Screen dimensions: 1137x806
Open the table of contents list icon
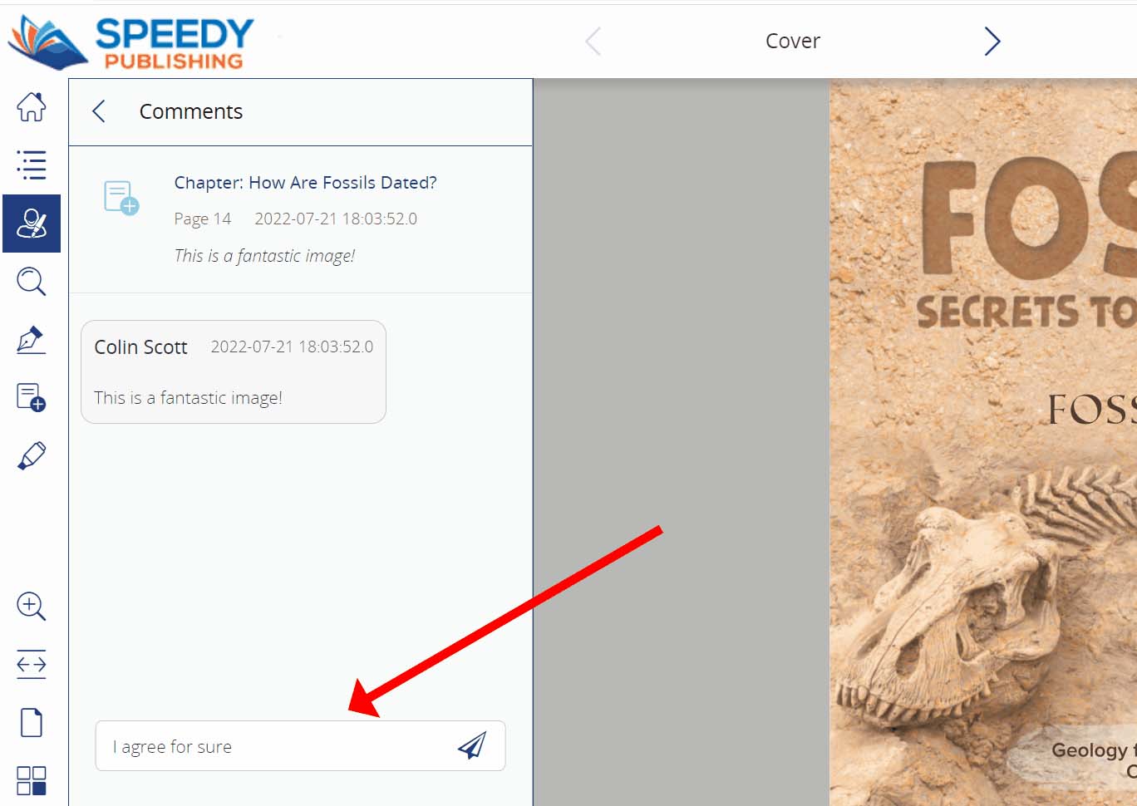(x=32, y=165)
